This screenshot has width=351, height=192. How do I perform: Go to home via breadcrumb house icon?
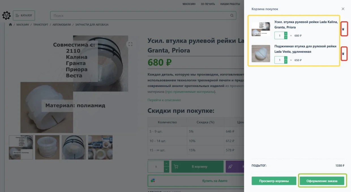10,25
